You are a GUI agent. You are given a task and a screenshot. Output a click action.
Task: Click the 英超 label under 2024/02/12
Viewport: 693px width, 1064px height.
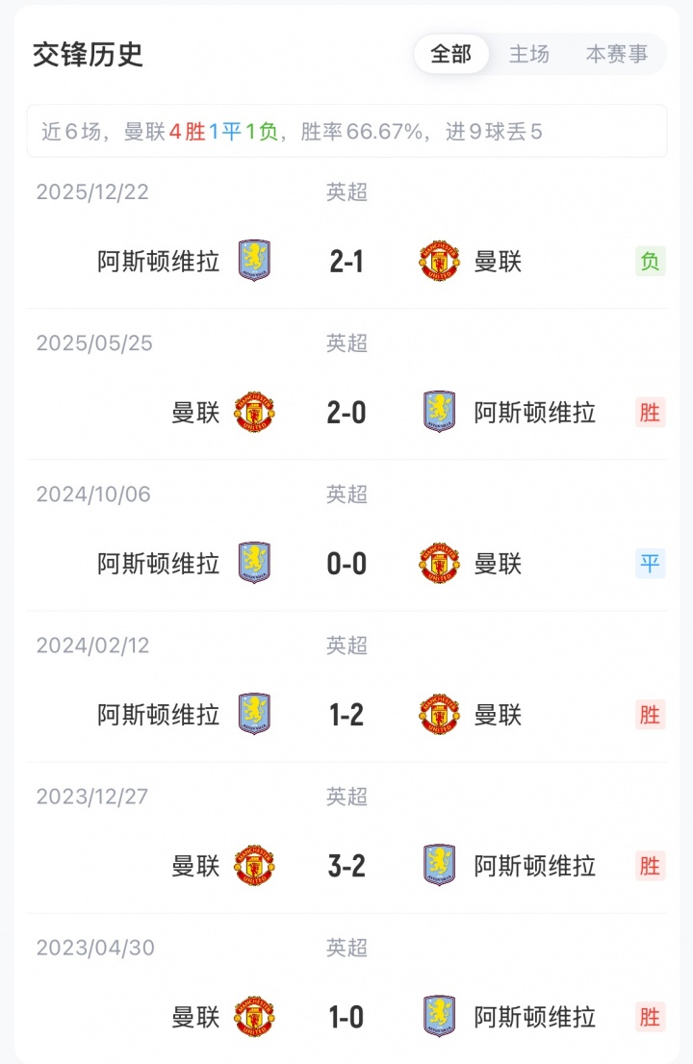[x=346, y=646]
